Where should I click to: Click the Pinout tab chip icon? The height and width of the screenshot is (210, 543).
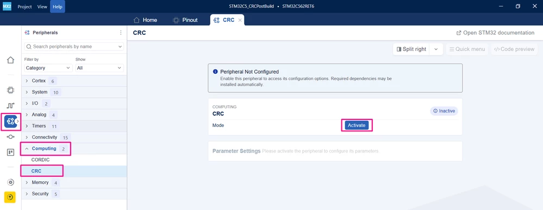[x=176, y=20]
